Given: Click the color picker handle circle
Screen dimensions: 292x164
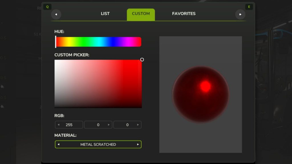Looking at the screenshot, I should (142, 60).
